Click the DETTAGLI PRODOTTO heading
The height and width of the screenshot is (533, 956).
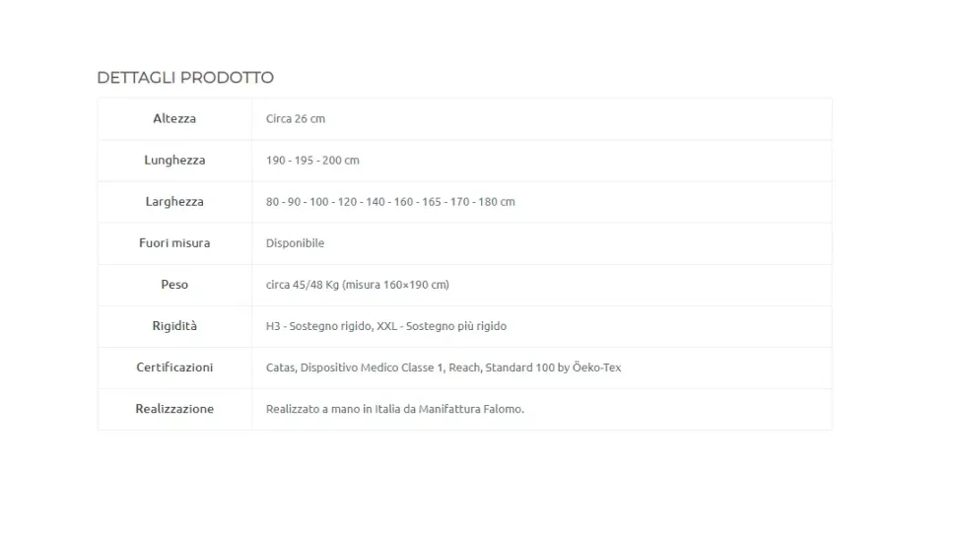pos(185,77)
